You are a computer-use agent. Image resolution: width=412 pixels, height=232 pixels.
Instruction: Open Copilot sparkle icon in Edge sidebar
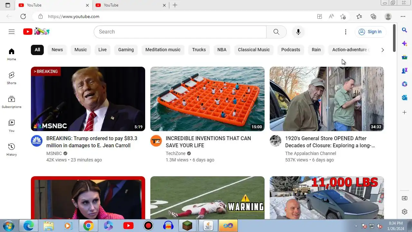click(405, 43)
